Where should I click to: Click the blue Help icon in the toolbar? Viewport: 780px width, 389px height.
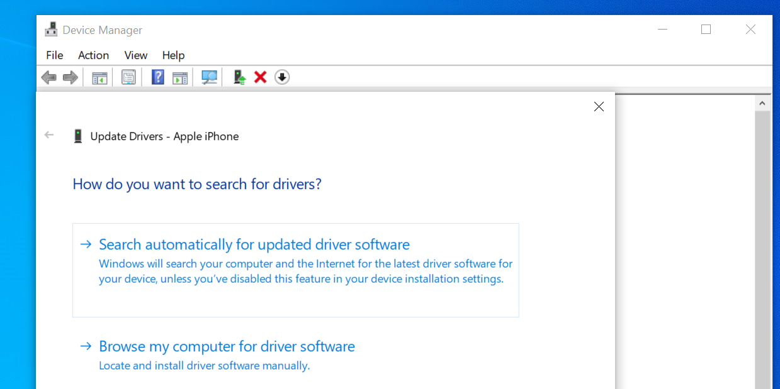(x=157, y=77)
